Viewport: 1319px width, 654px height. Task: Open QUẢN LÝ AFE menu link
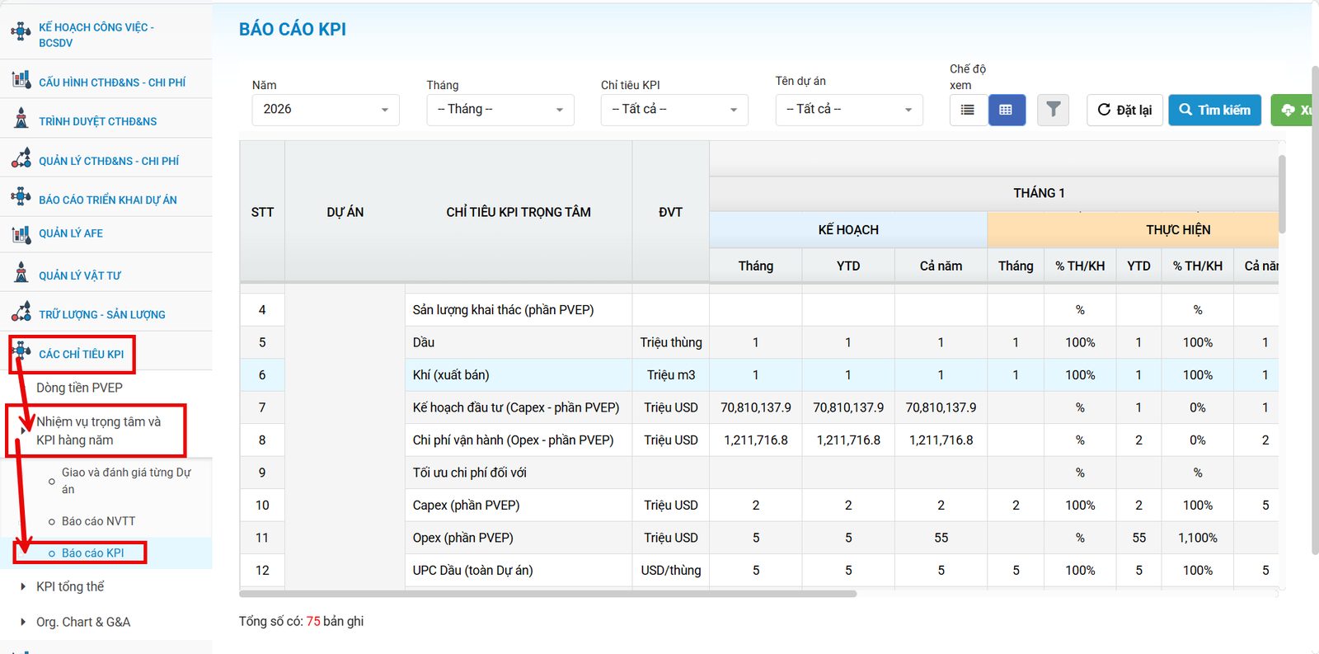click(x=71, y=233)
